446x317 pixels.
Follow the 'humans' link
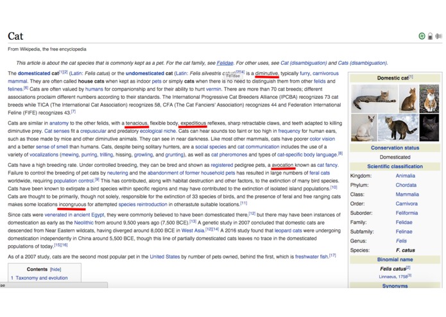(x=94, y=89)
